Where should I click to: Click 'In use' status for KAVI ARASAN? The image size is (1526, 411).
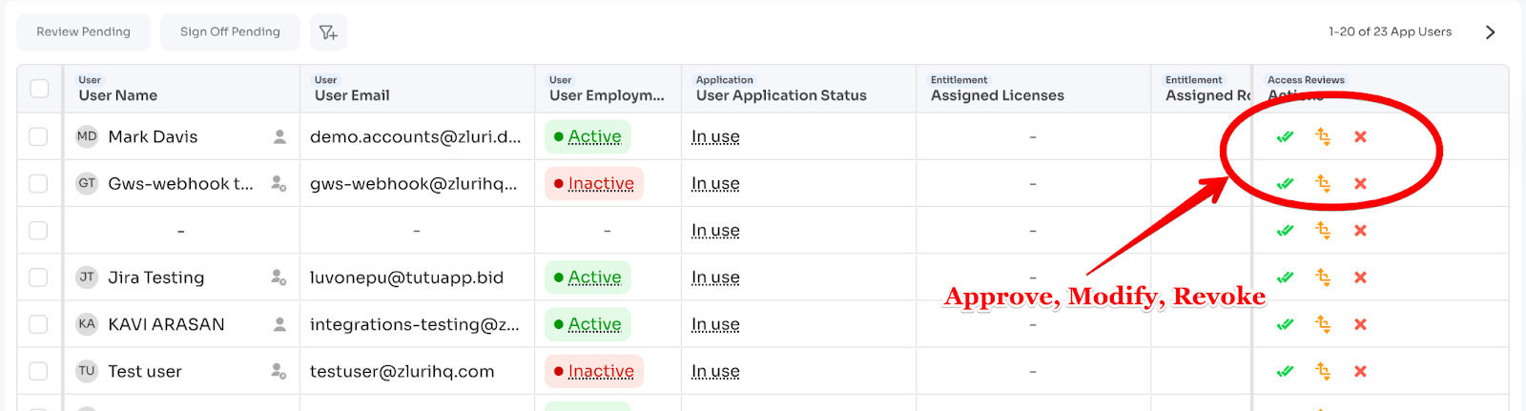pos(715,324)
